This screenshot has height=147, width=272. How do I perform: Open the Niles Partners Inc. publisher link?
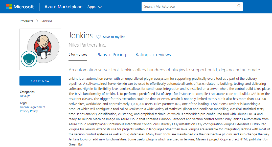[x=87, y=45]
